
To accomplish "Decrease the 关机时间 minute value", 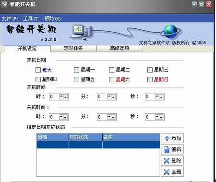I will click(x=113, y=117).
